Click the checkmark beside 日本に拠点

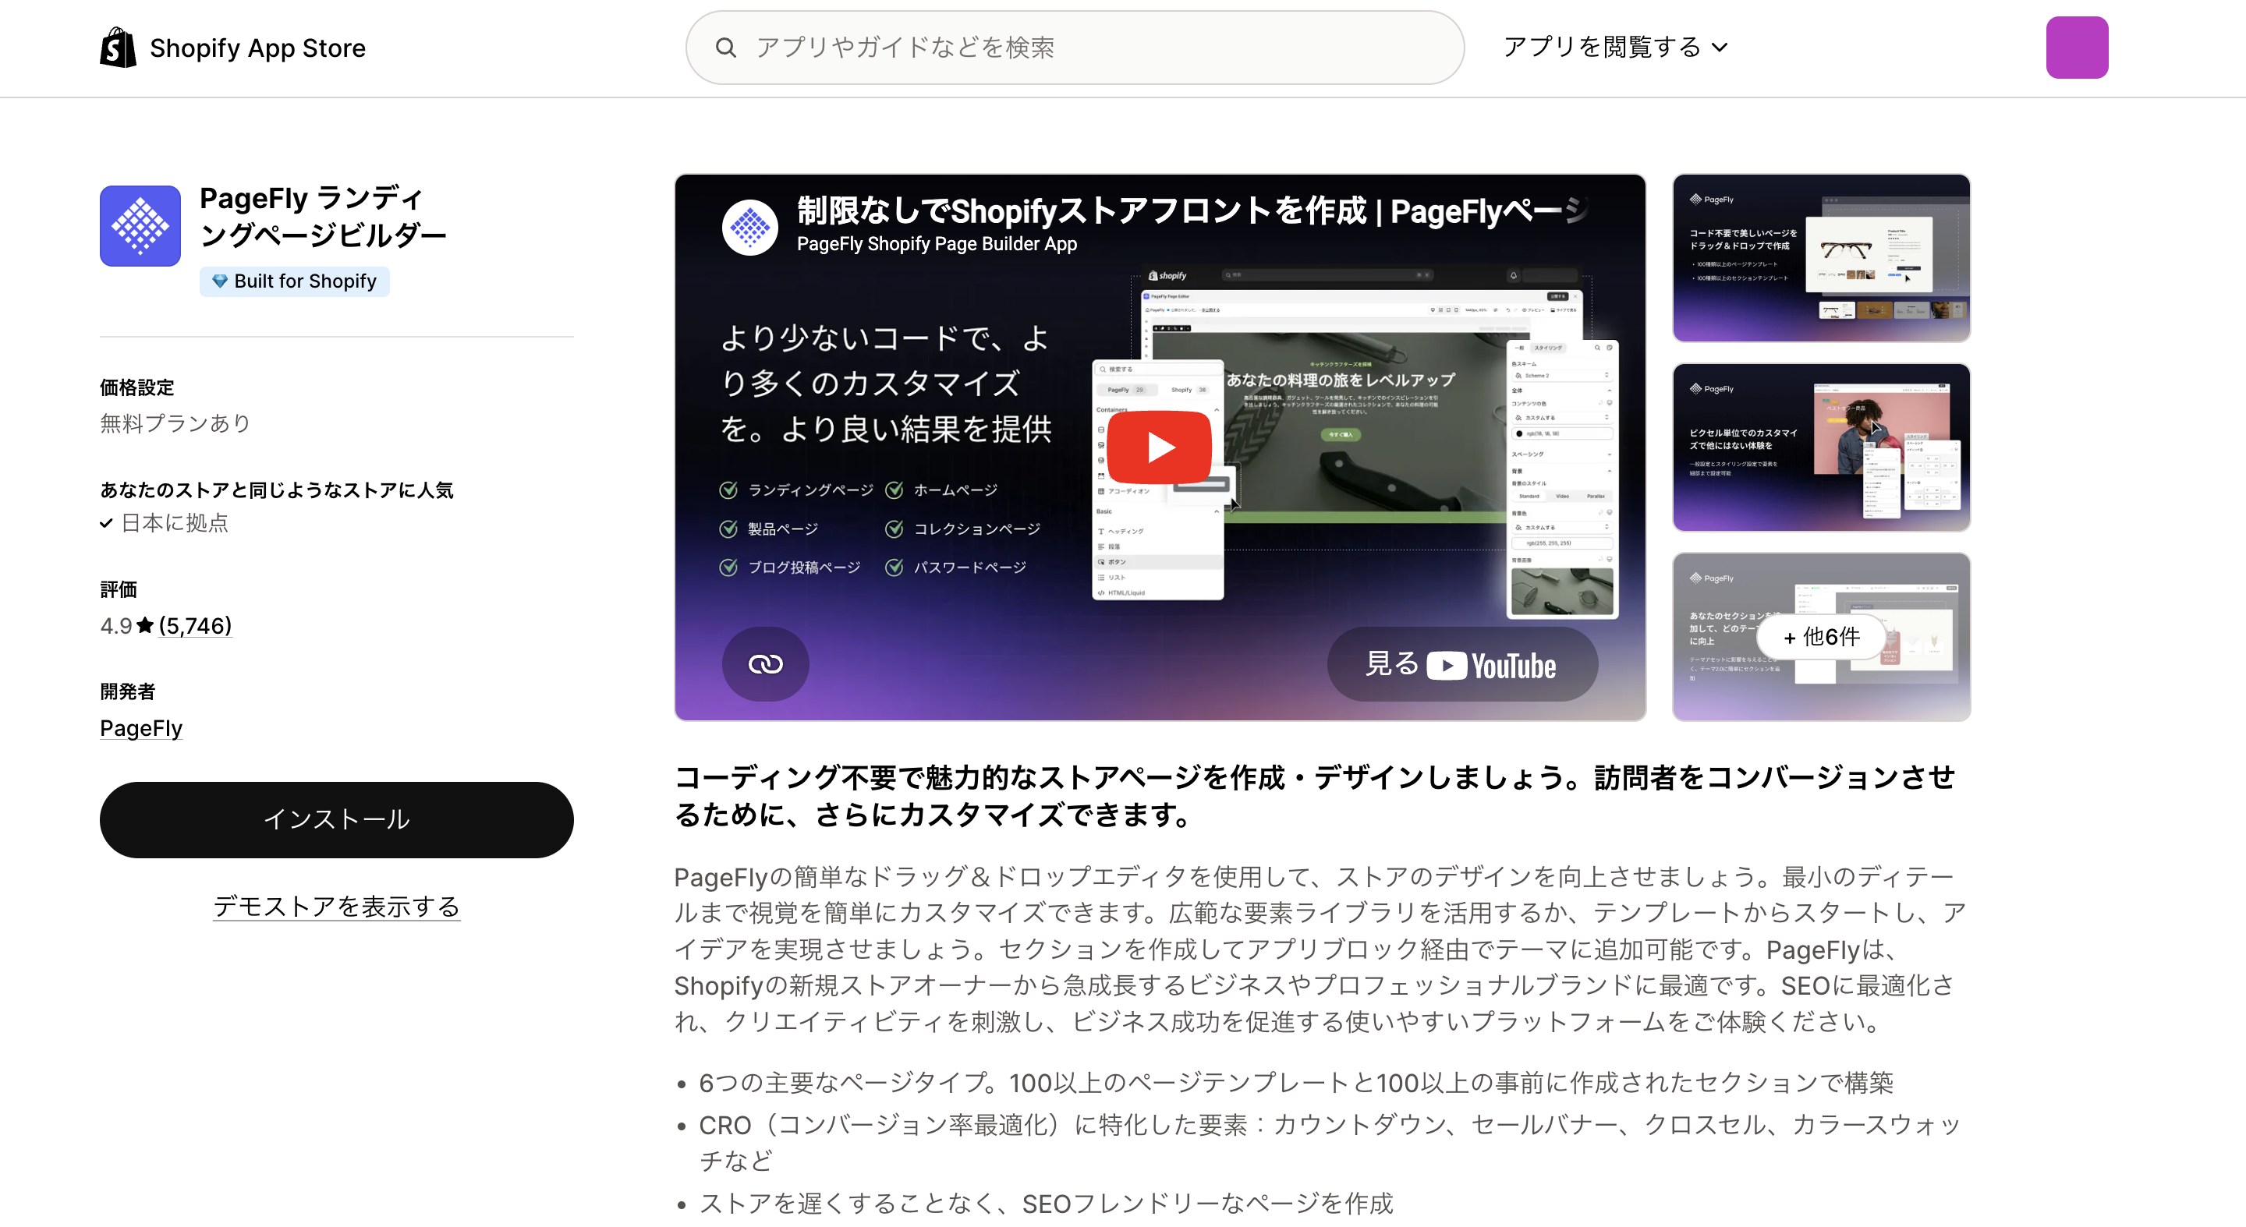tap(105, 523)
